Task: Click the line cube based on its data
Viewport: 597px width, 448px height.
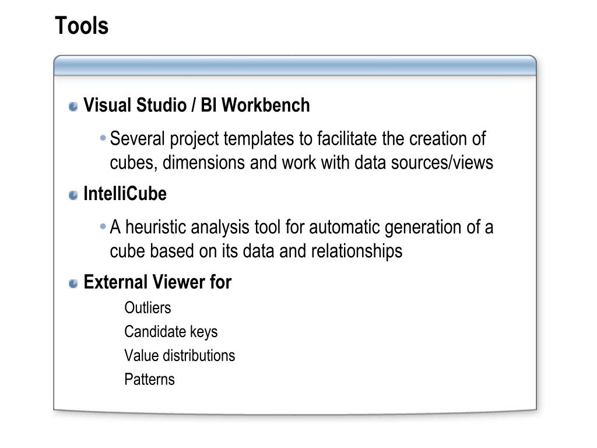Action: coord(256,251)
